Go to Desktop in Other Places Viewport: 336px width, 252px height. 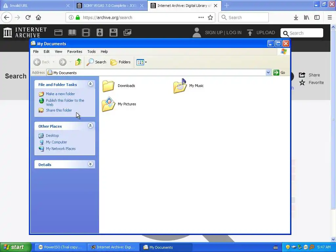point(52,136)
